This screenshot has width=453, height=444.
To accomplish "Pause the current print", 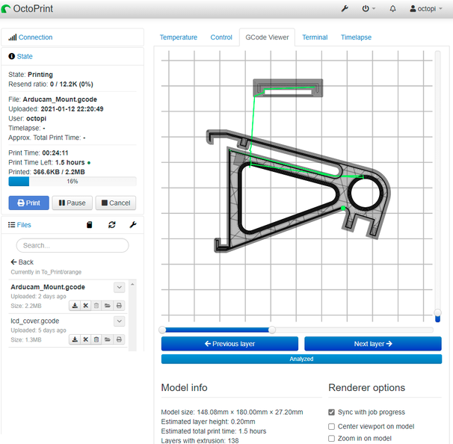I will (x=73, y=203).
